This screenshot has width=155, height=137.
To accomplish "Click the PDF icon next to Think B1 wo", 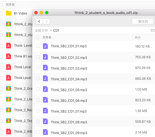I will 9,56.
